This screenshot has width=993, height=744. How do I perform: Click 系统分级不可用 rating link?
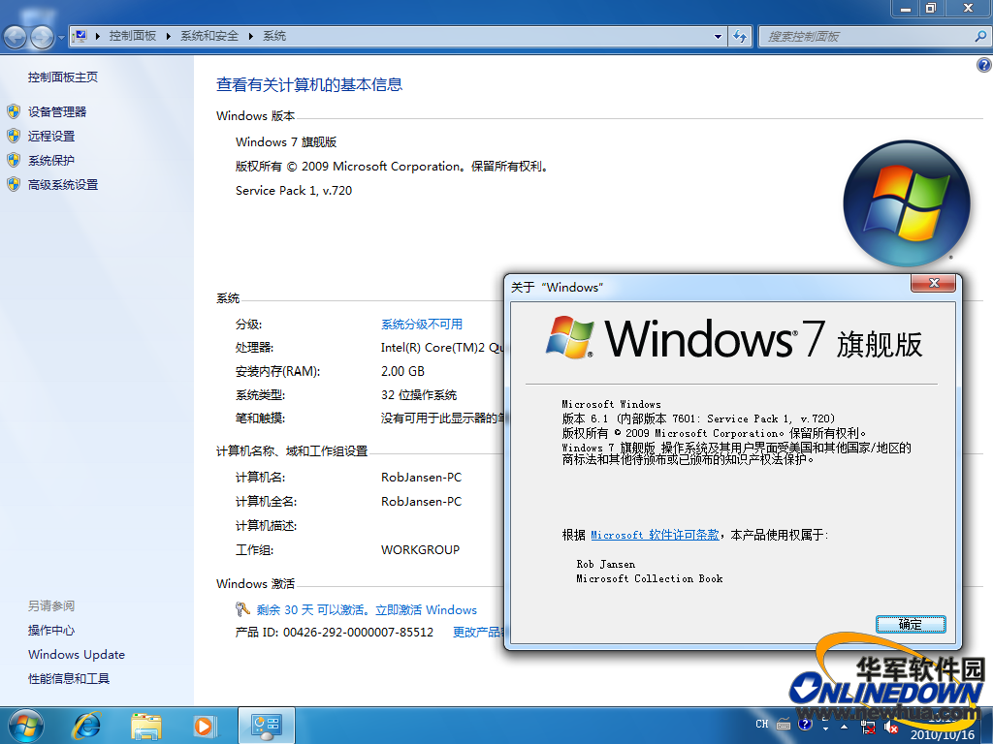(x=421, y=324)
